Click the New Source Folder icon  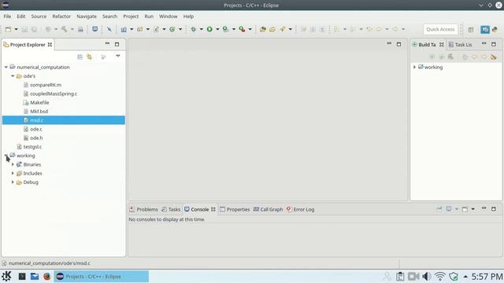tap(140, 29)
